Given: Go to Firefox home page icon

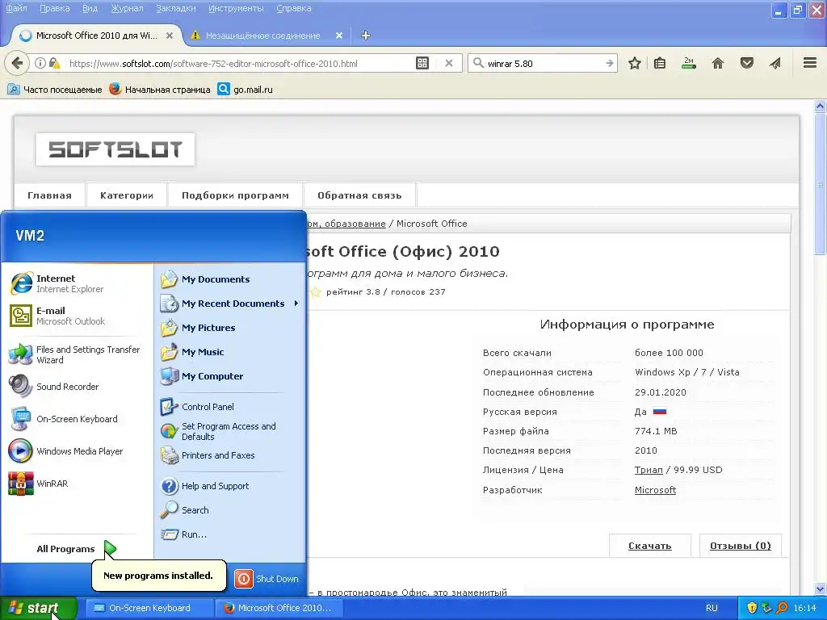Looking at the screenshot, I should [x=718, y=63].
